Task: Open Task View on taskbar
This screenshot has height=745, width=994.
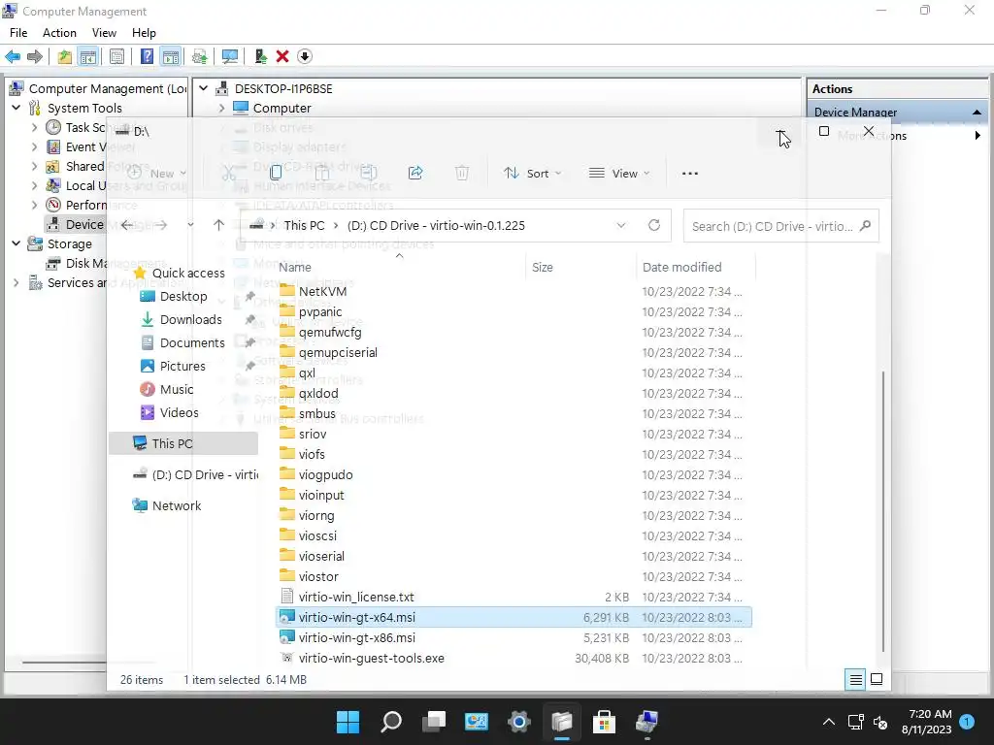Action: point(434,722)
